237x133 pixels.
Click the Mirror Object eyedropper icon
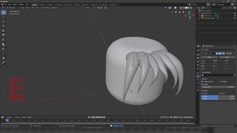pyautogui.click(x=234, y=75)
